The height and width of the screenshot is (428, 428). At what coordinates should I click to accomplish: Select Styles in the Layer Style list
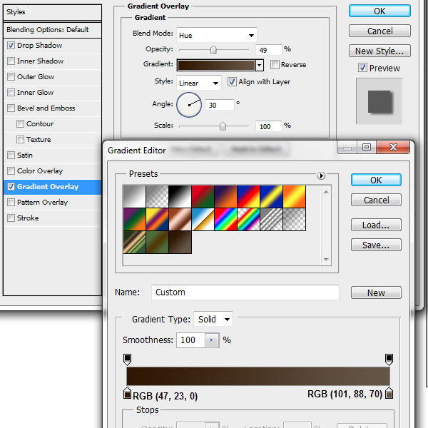(x=52, y=12)
